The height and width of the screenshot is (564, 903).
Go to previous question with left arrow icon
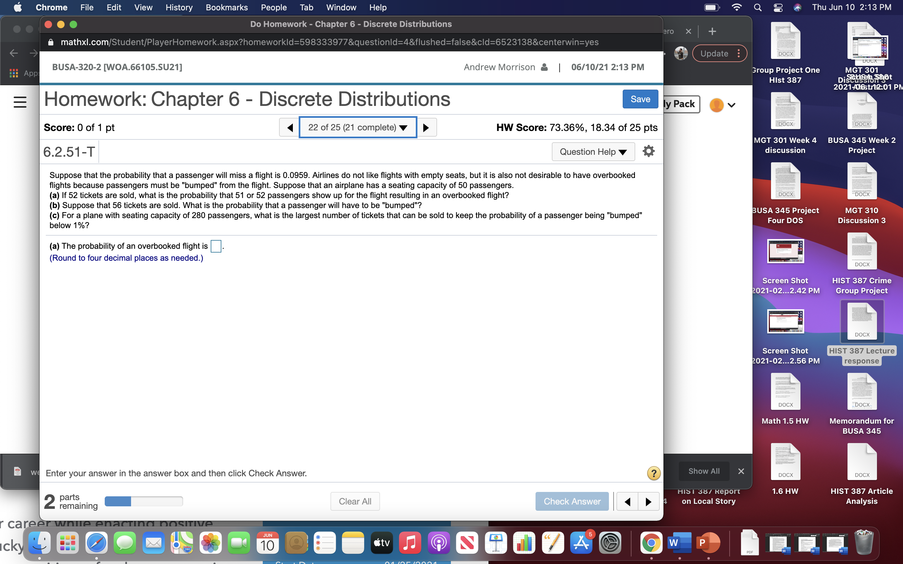click(x=290, y=127)
